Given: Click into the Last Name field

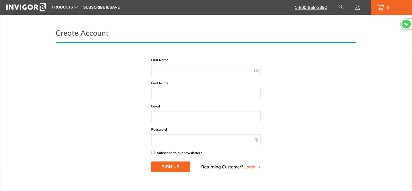Looking at the screenshot, I should (x=206, y=94).
